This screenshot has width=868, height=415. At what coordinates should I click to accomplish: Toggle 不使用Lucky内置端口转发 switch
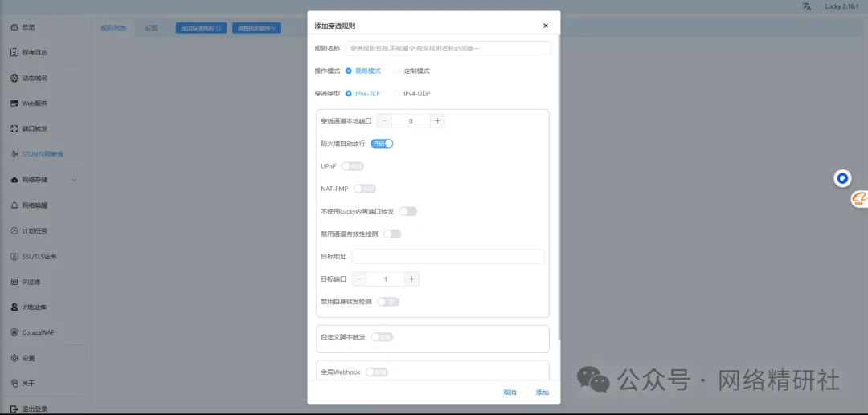(x=408, y=211)
